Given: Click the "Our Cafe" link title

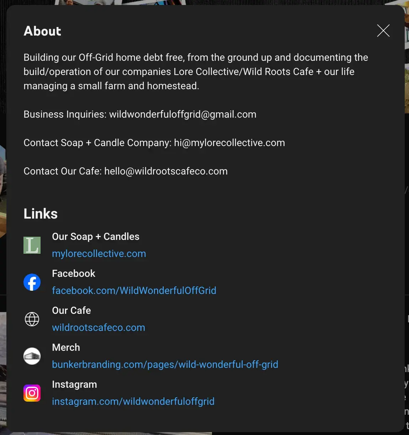Looking at the screenshot, I should (x=71, y=311).
